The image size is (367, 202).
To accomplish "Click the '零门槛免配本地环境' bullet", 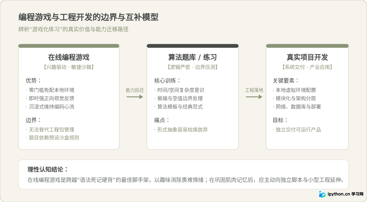I will click(x=50, y=90).
